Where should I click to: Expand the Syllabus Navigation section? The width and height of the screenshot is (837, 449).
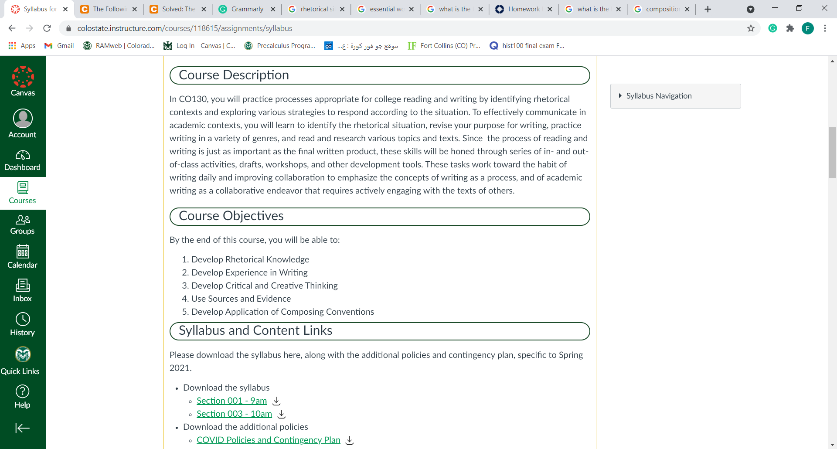tap(675, 96)
